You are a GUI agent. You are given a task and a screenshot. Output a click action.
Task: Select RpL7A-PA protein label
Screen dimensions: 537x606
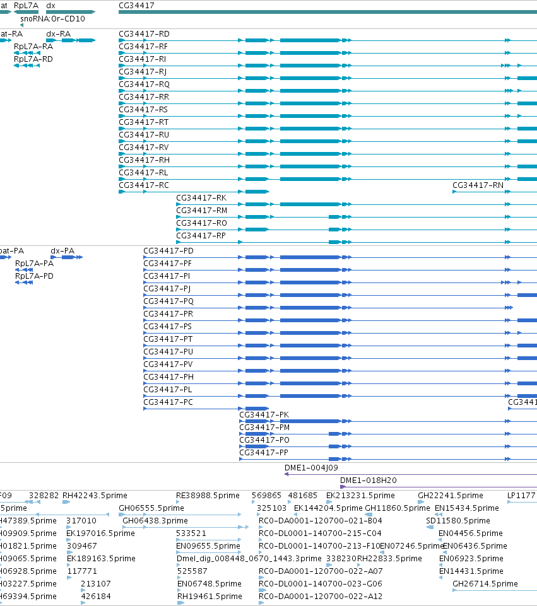(x=35, y=264)
